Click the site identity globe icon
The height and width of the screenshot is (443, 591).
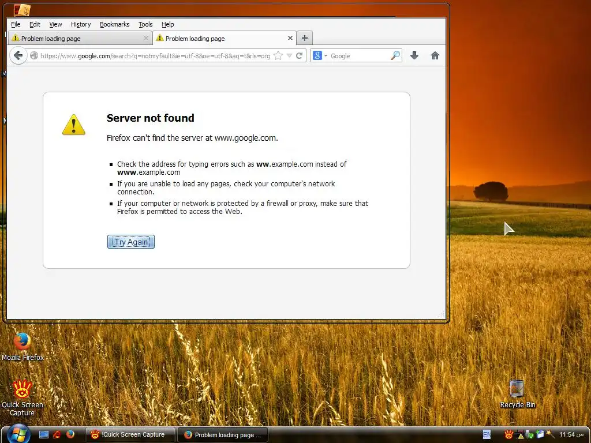point(33,56)
